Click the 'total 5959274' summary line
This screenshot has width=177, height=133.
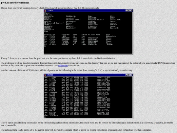click(x=51, y=116)
